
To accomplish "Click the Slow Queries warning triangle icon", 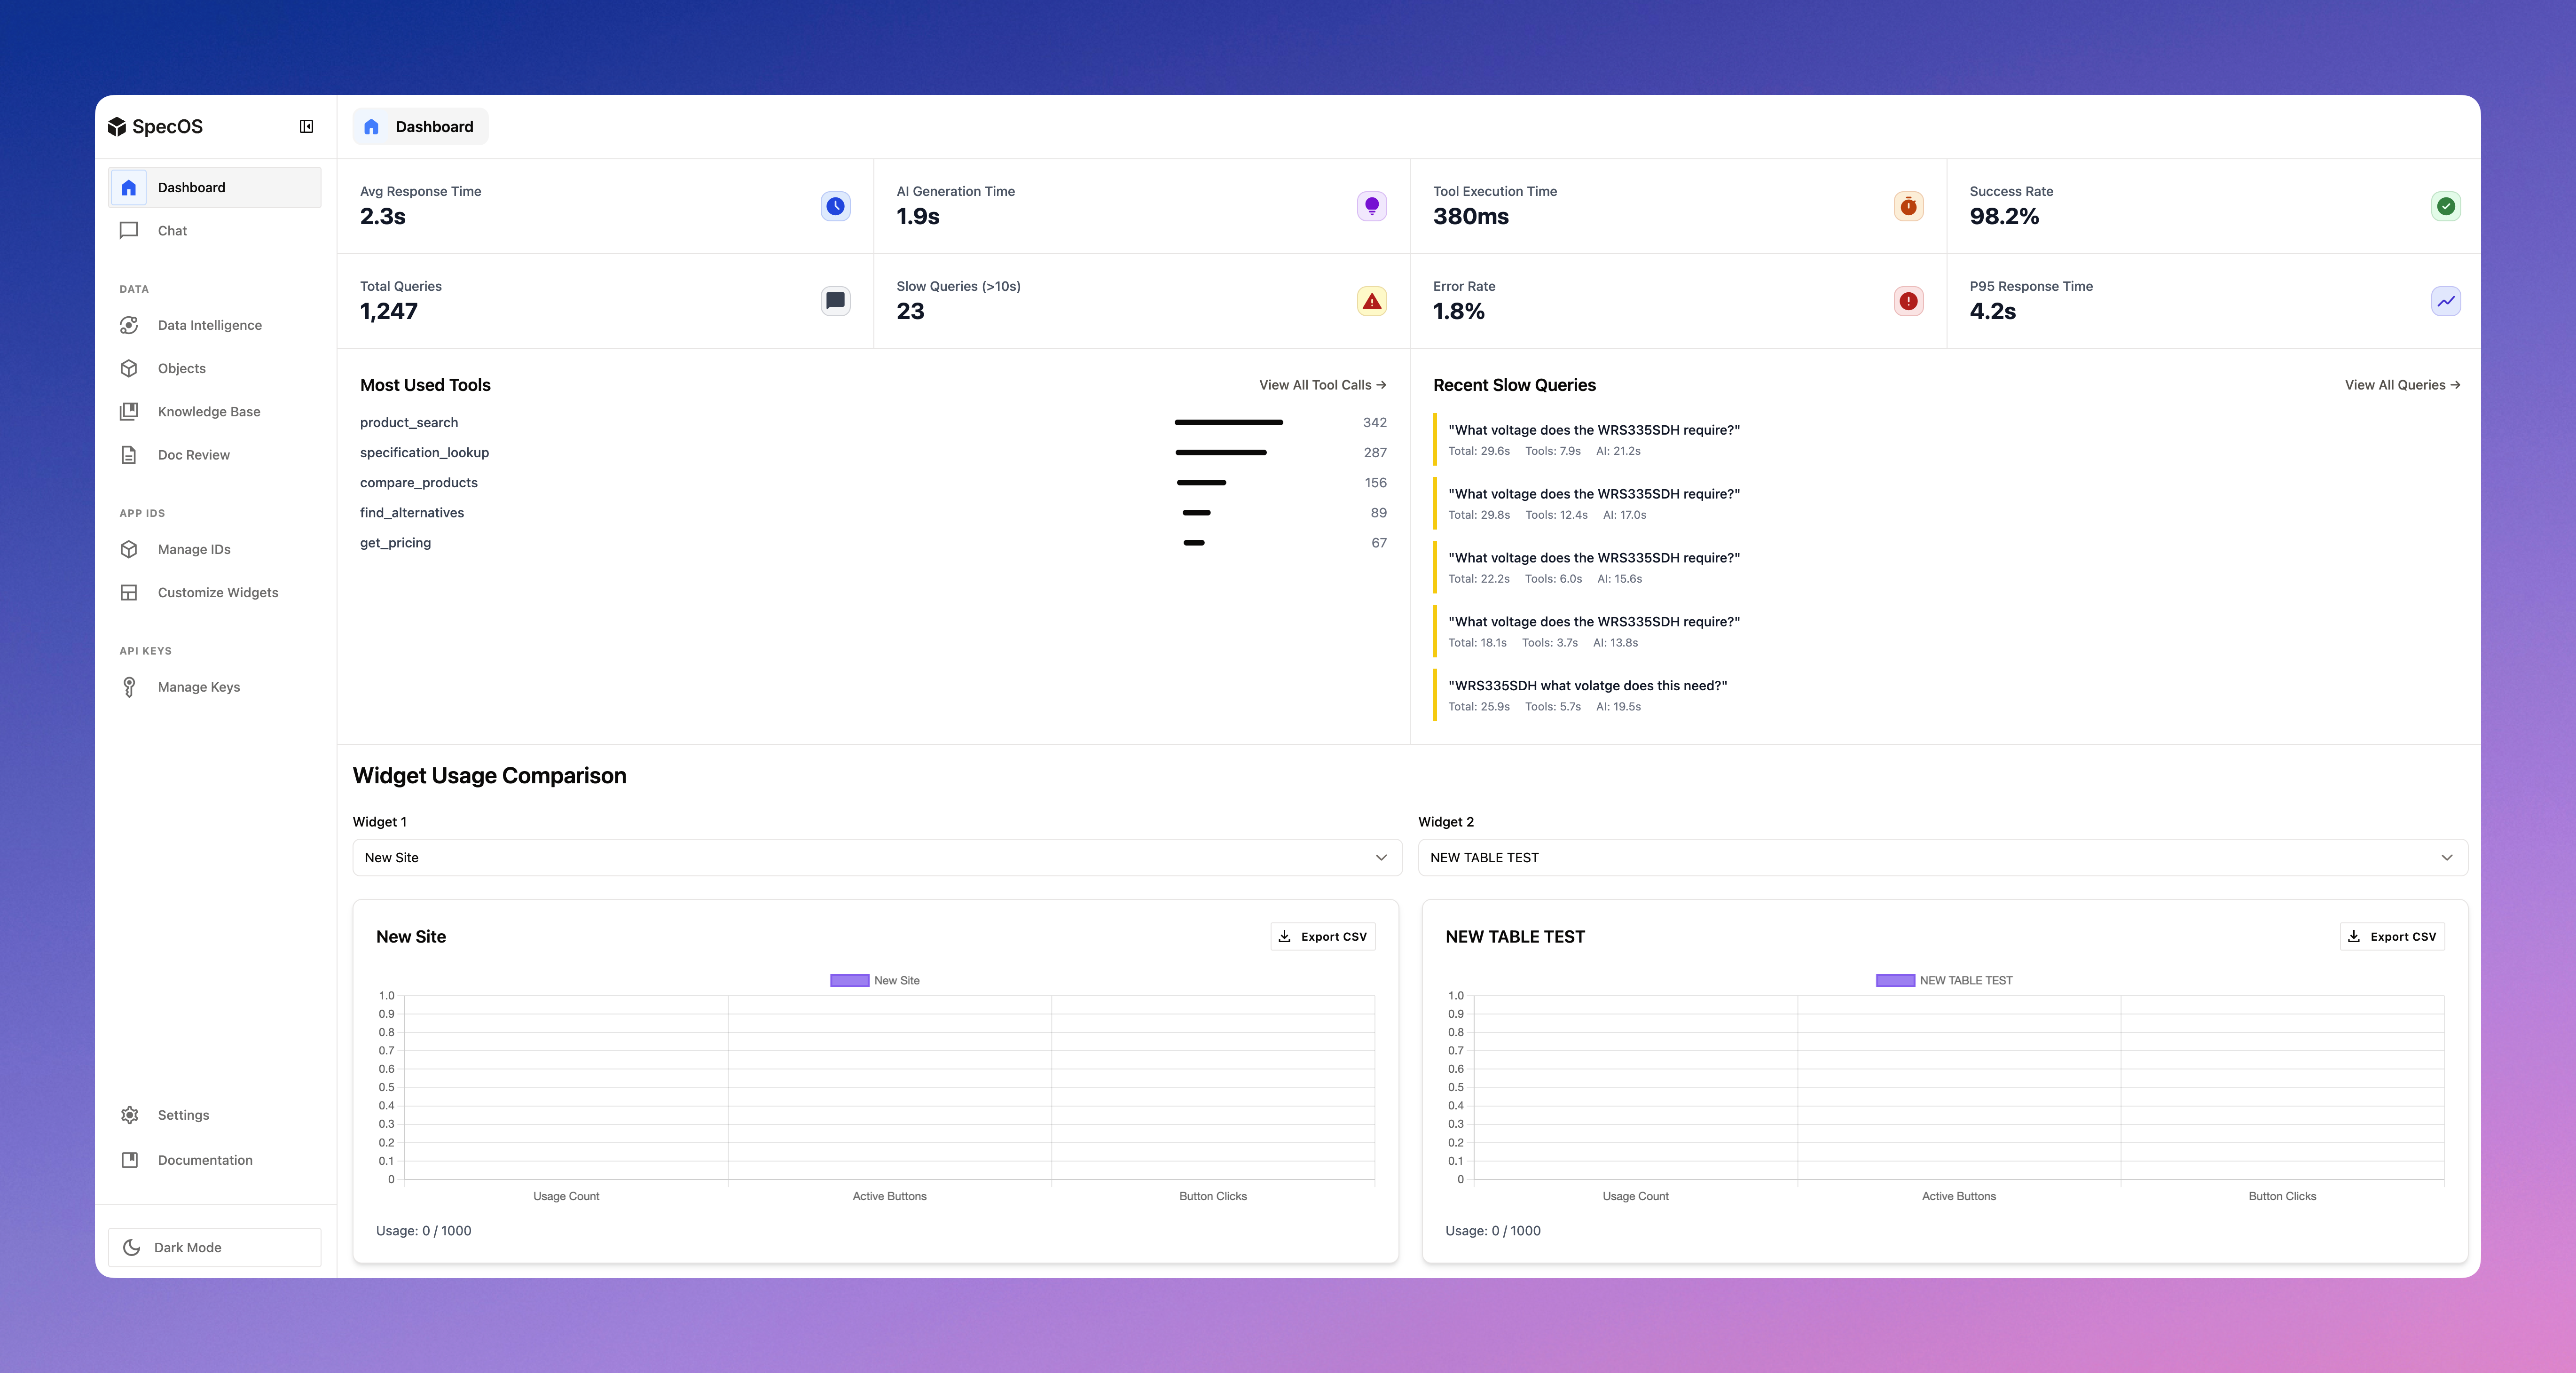I will (x=1371, y=301).
